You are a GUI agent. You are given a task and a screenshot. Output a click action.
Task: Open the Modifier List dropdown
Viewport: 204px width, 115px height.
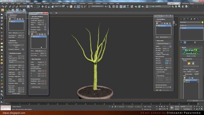pyautogui.click(x=191, y=25)
